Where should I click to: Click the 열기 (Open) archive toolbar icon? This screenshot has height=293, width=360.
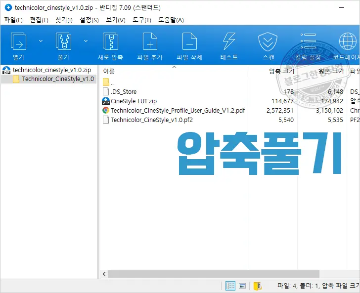point(18,42)
